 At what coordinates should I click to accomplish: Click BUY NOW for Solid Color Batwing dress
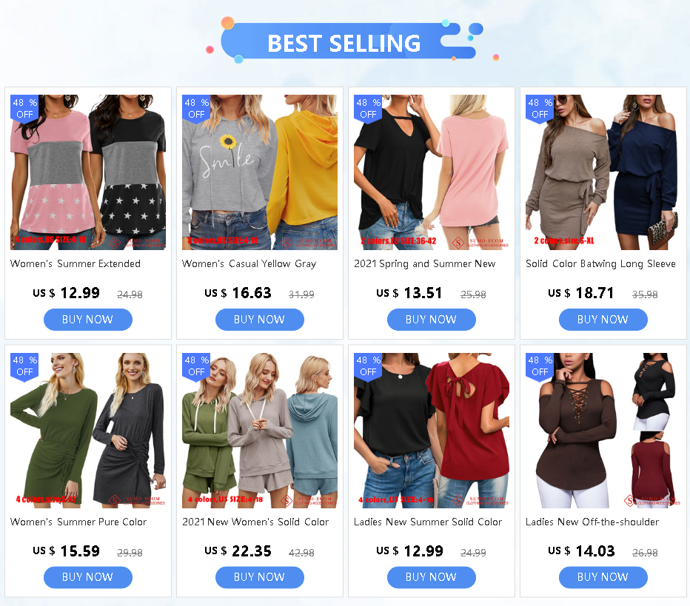pos(603,319)
